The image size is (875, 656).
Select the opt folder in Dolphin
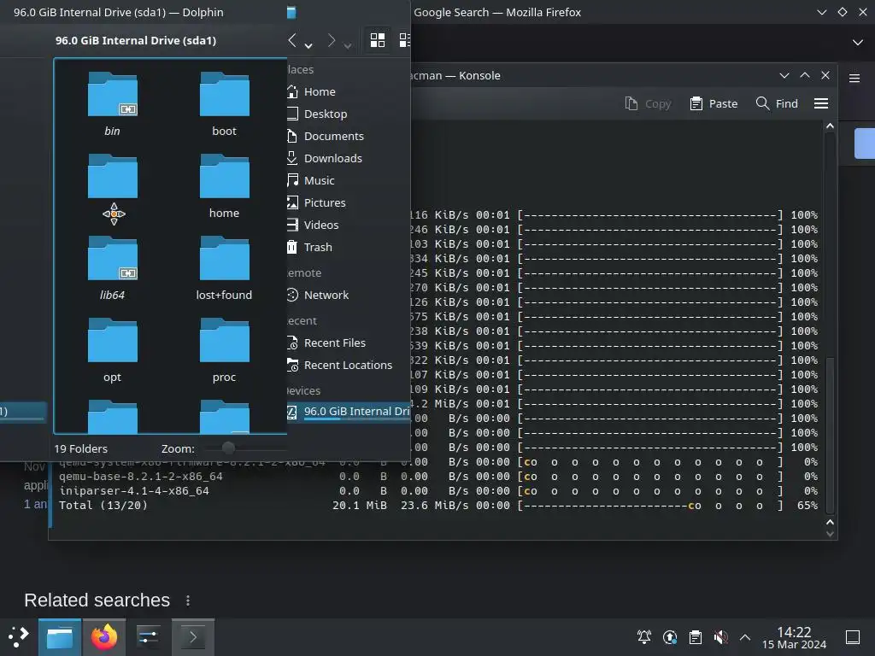tap(112, 350)
